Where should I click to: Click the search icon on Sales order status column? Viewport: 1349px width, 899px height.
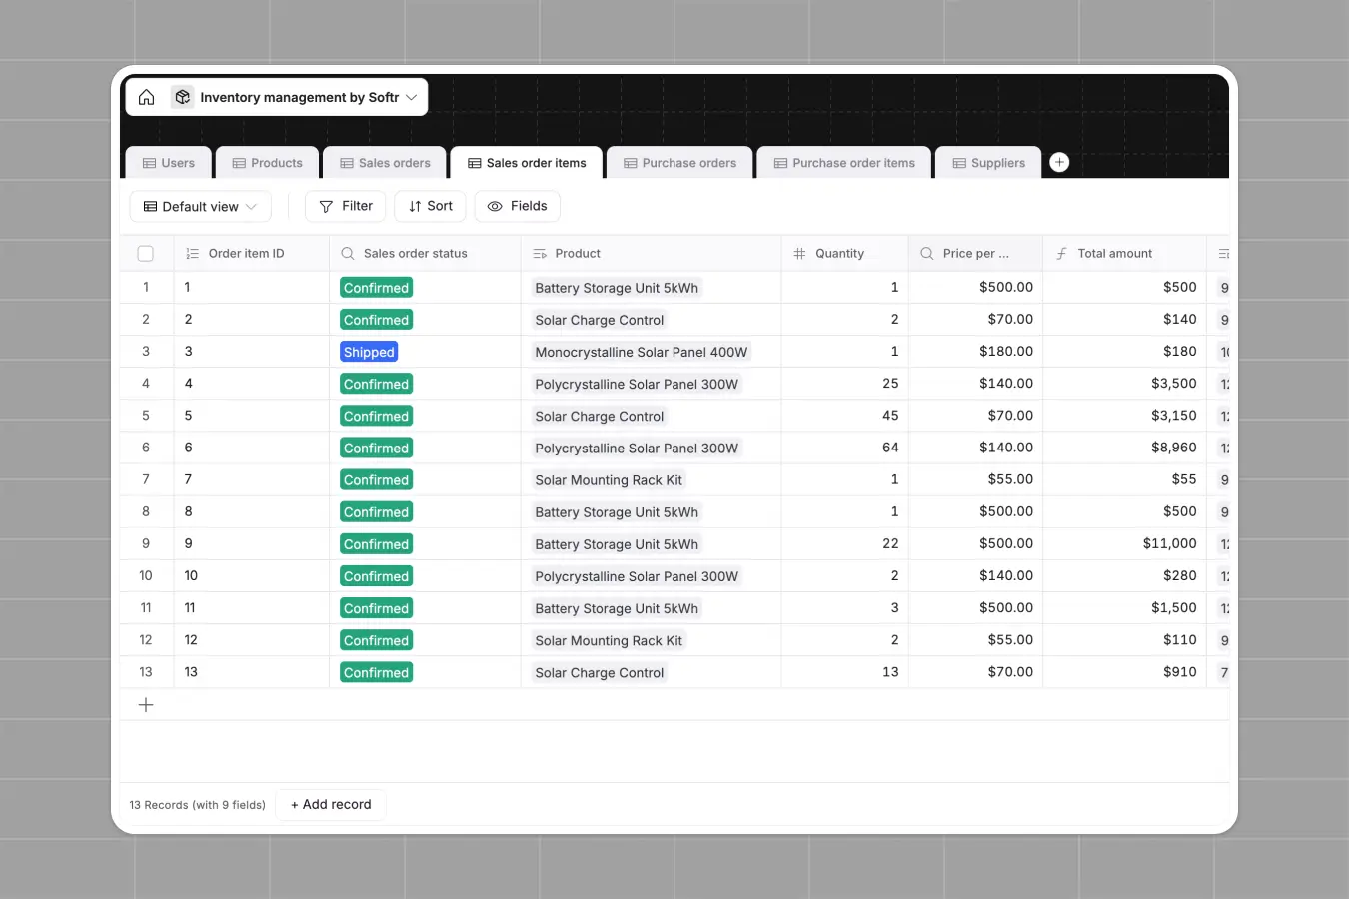[x=346, y=253]
